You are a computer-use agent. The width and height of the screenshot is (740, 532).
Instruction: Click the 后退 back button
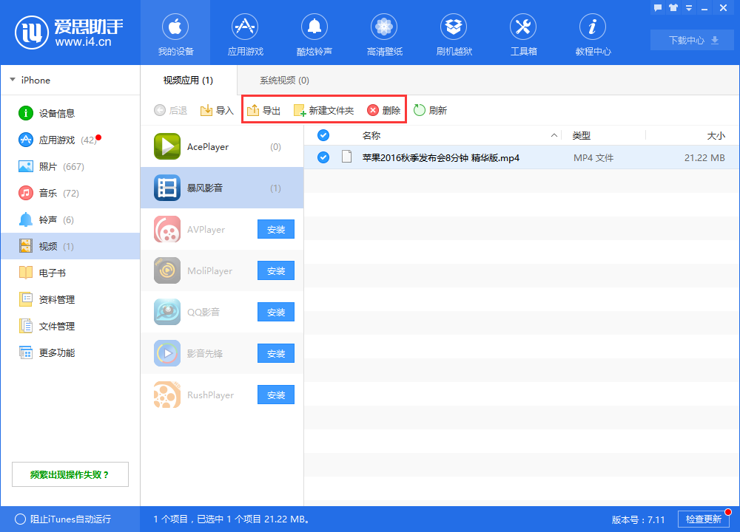pyautogui.click(x=170, y=110)
